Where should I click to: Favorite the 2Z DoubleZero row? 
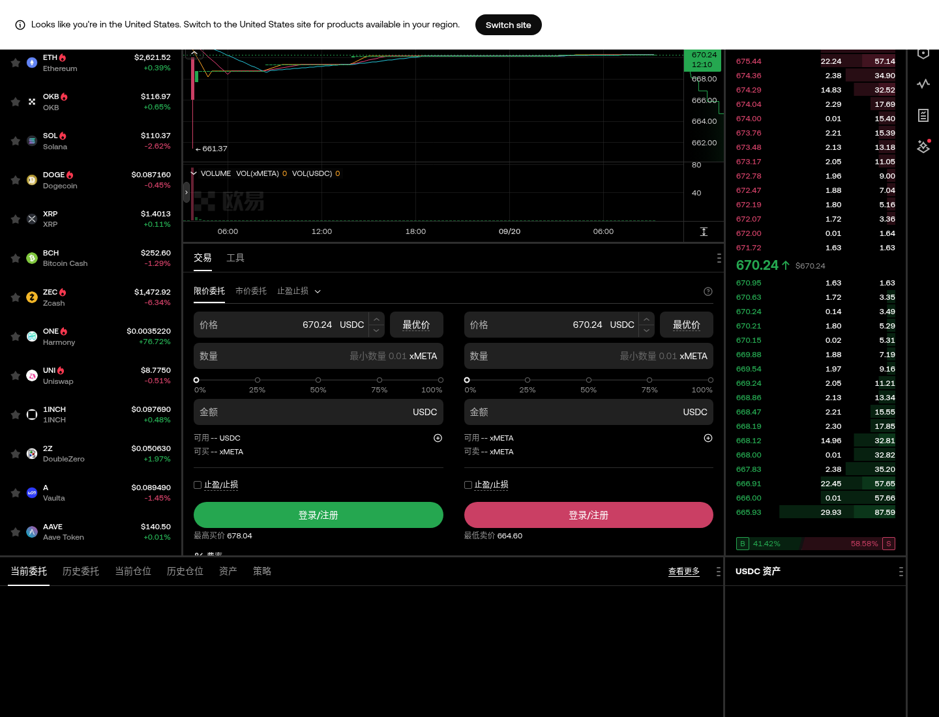click(16, 454)
